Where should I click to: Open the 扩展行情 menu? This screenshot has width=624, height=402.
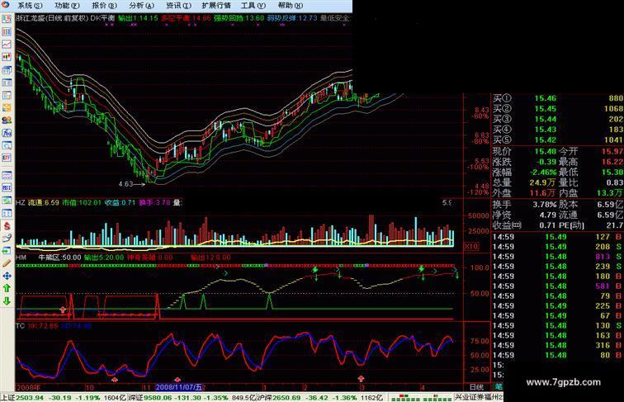point(216,6)
